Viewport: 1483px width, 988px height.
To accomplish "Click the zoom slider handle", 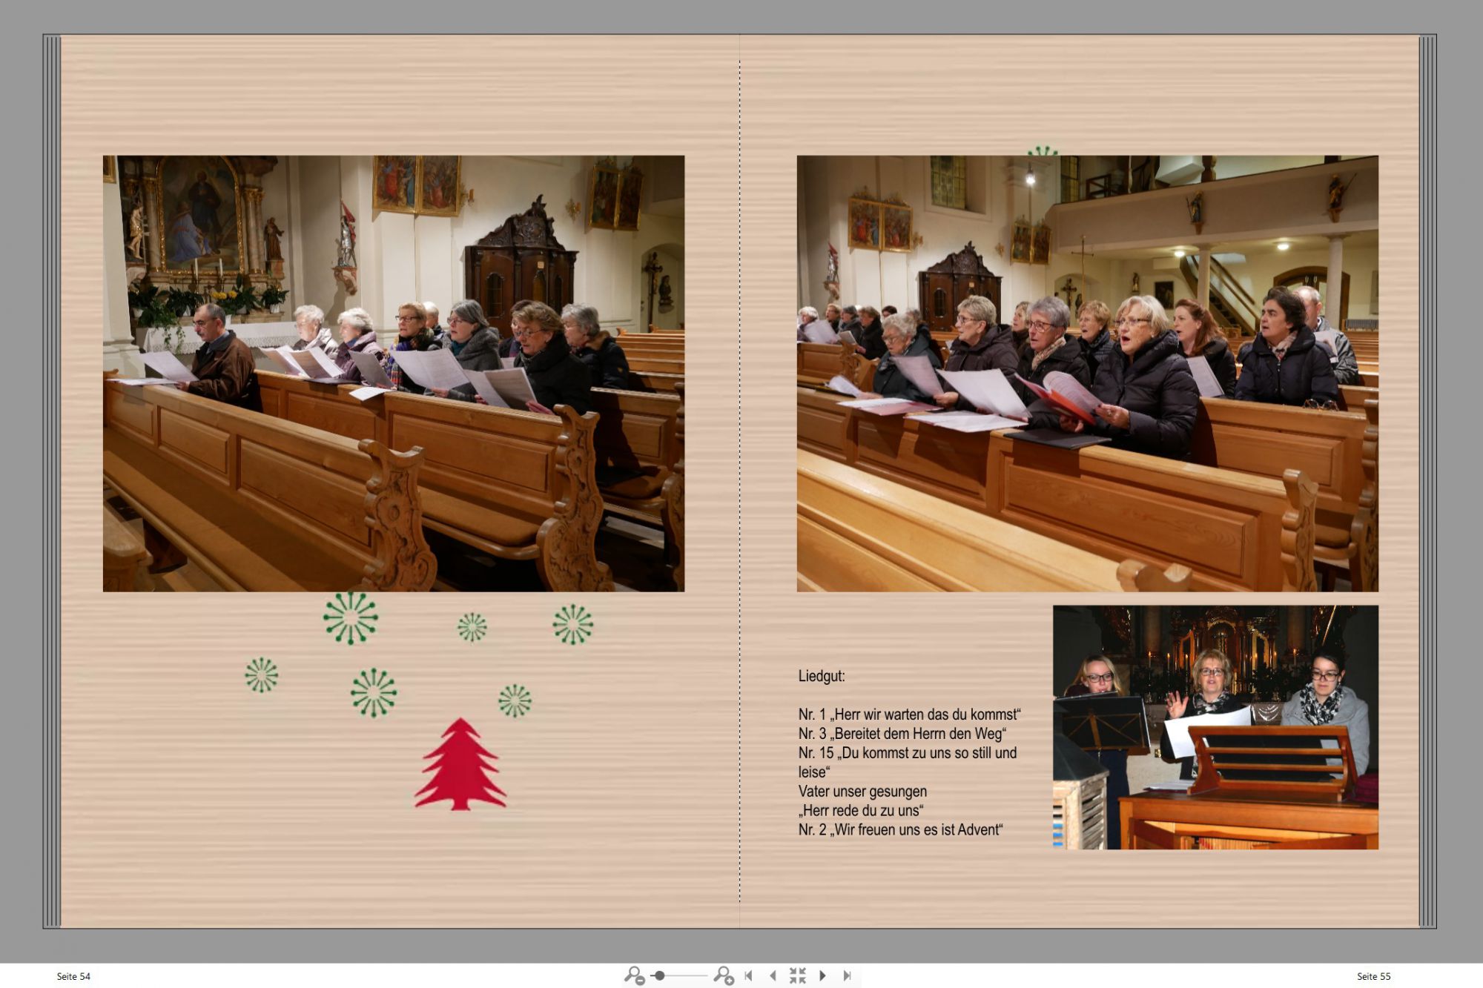I will [659, 975].
